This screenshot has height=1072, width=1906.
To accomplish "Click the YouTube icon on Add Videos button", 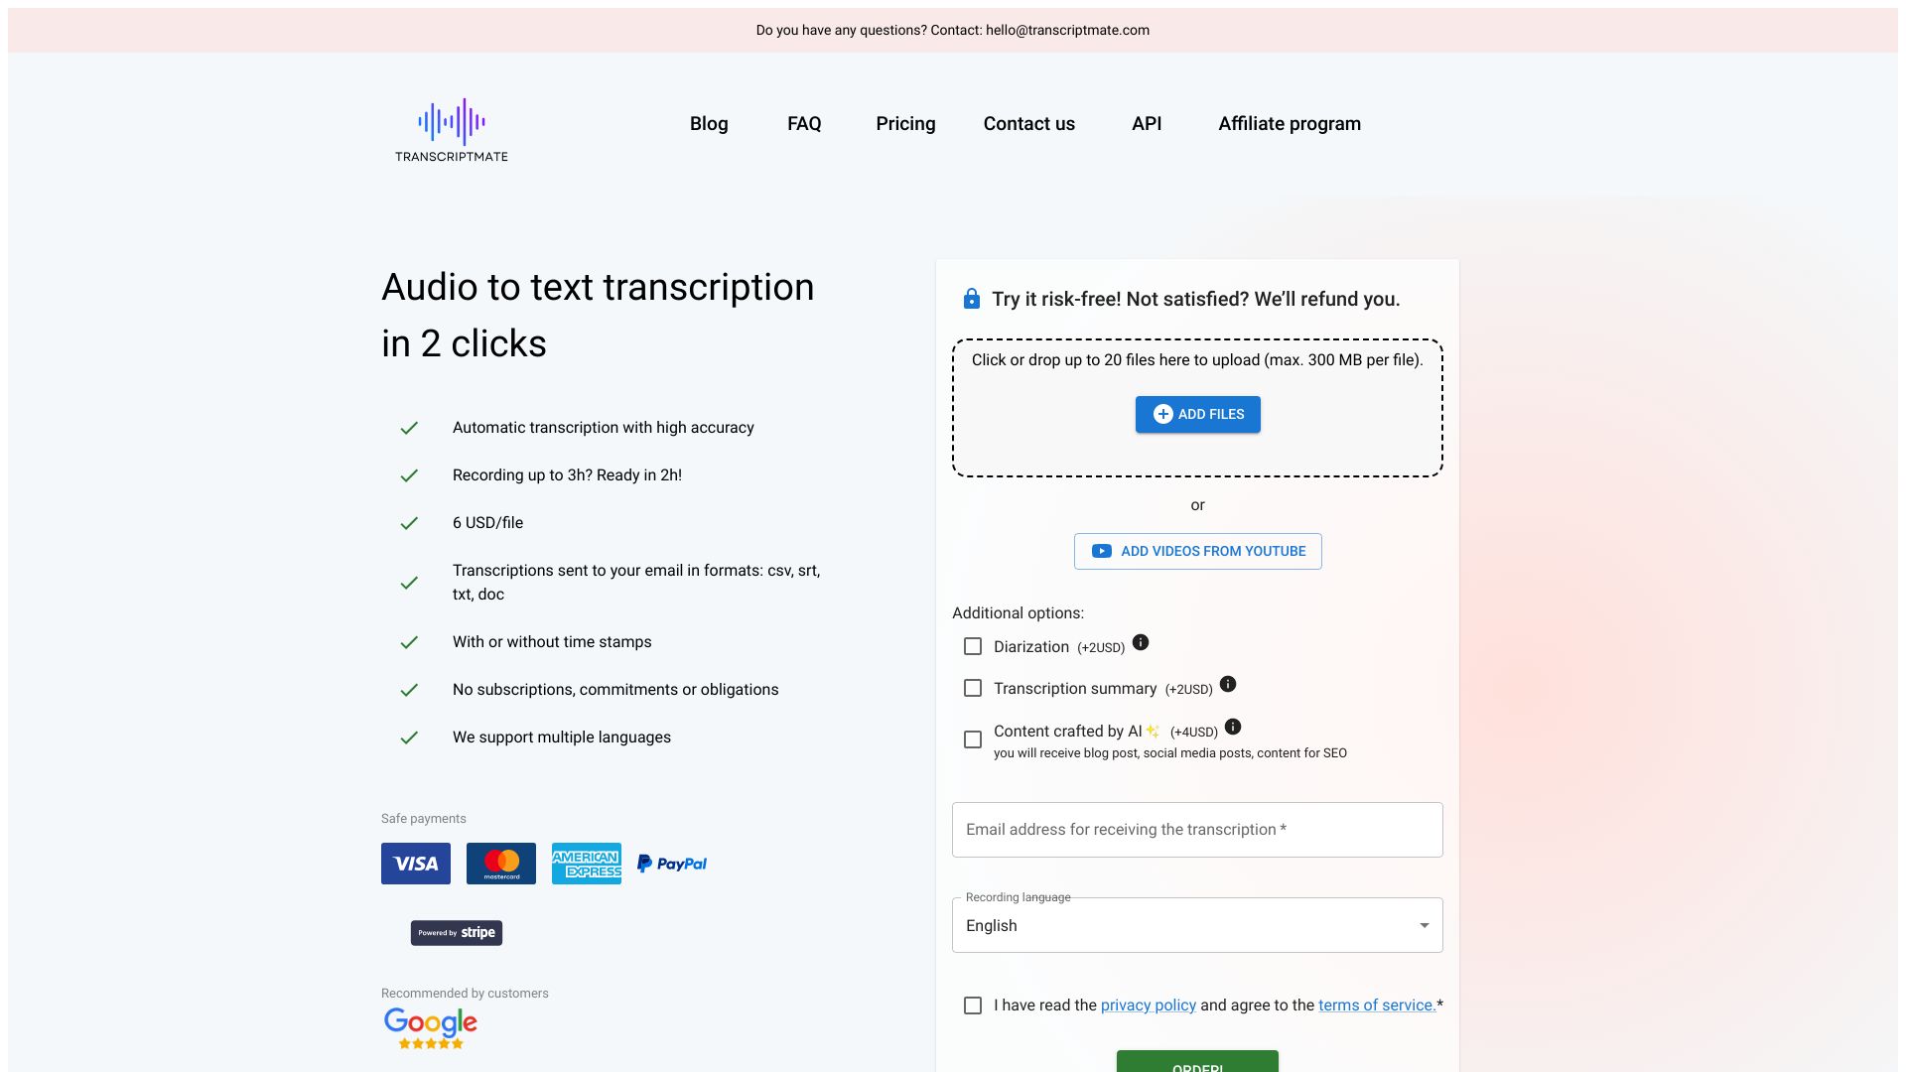I will [x=1102, y=551].
